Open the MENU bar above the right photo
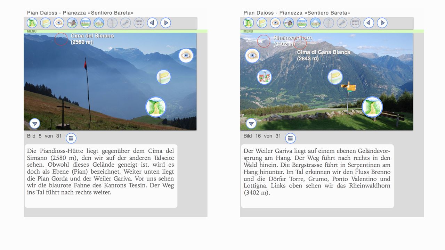The image size is (445, 250). tap(248, 31)
